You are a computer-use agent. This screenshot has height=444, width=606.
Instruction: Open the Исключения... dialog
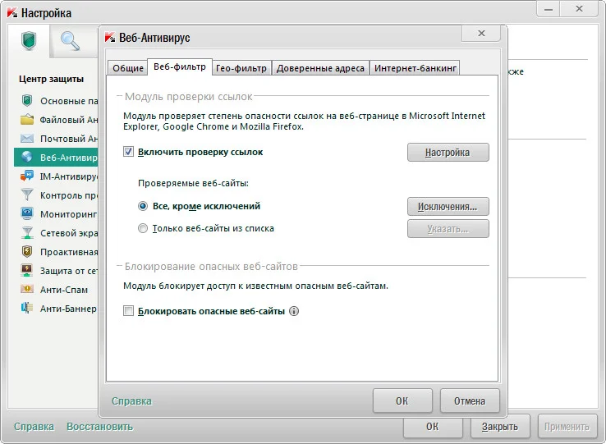(448, 206)
